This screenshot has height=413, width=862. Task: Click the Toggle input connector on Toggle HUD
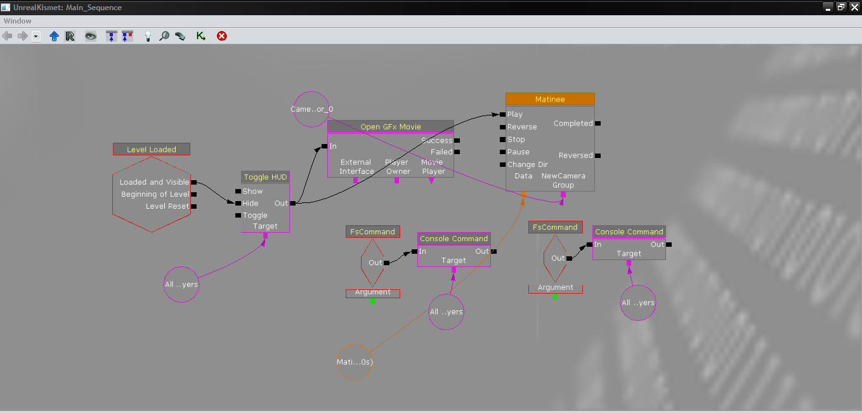click(238, 215)
